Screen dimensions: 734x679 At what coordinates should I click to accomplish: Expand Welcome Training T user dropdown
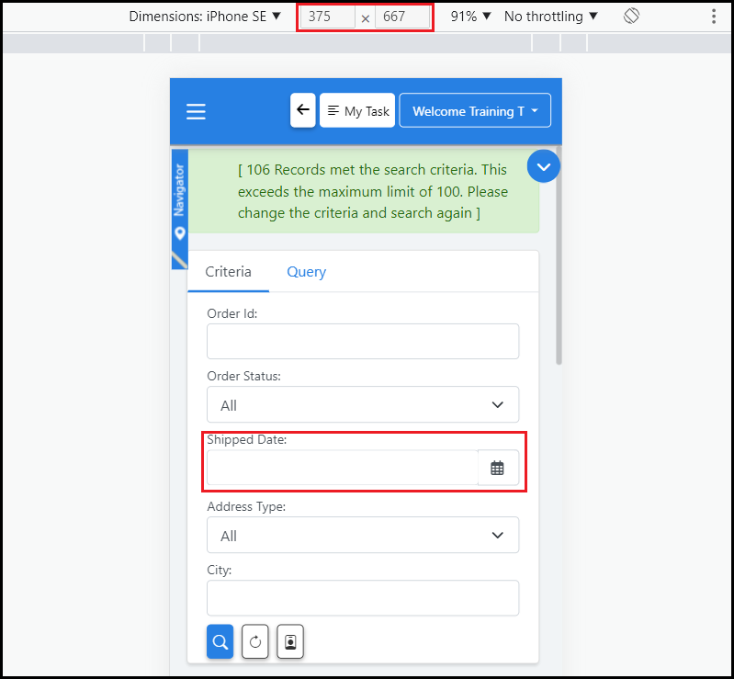click(x=475, y=110)
